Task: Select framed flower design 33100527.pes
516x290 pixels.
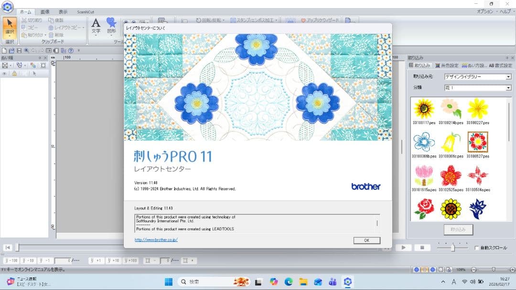Action: (x=477, y=145)
